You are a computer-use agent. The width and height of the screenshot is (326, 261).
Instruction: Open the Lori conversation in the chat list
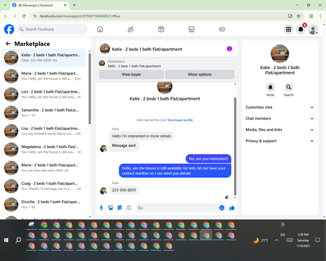pyautogui.click(x=44, y=95)
